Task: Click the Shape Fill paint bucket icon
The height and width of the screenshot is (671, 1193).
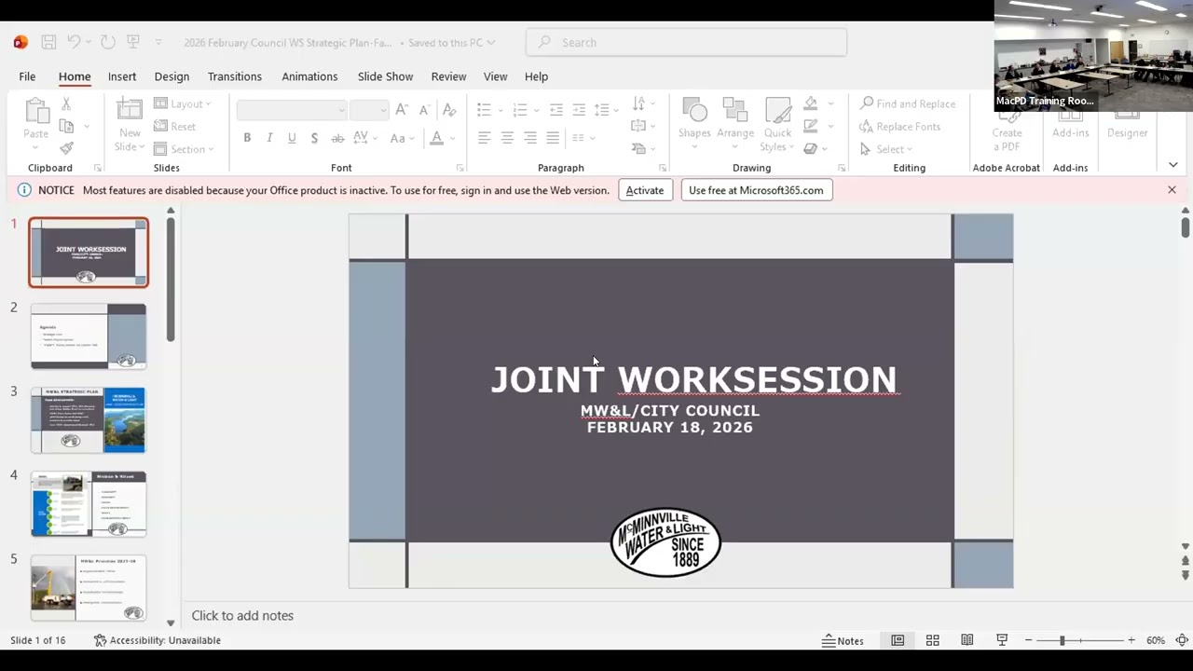Action: tap(811, 103)
